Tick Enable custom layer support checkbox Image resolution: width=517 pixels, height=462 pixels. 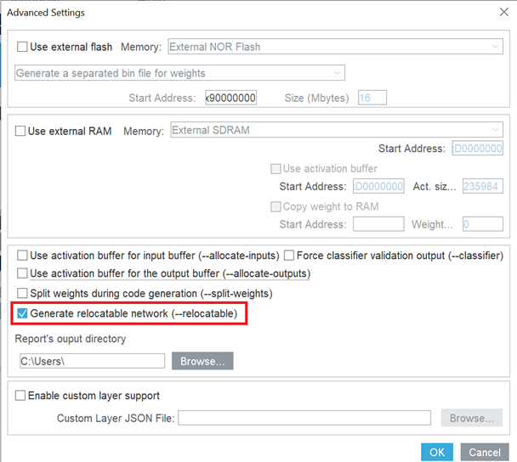click(x=20, y=395)
